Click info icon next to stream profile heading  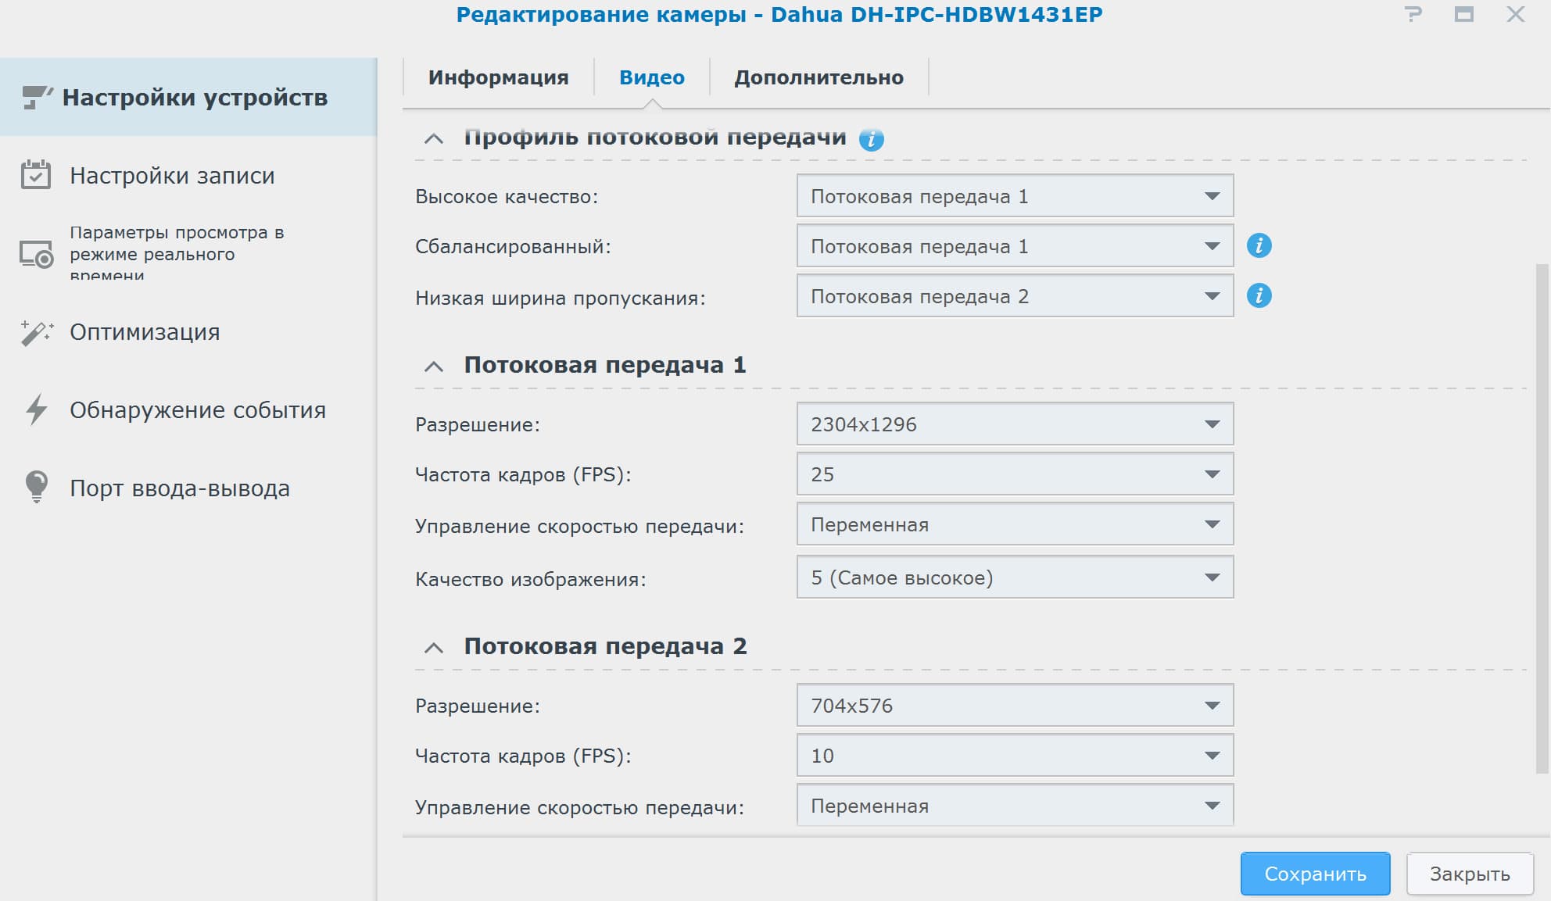coord(871,139)
